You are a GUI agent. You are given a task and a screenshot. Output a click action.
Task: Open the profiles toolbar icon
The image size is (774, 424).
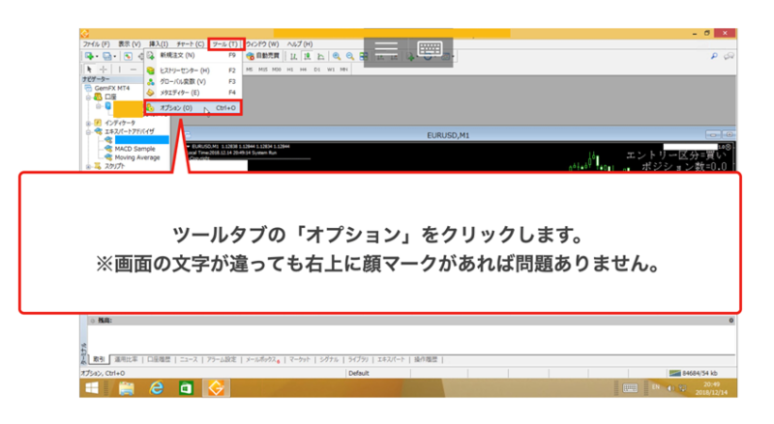click(x=106, y=56)
